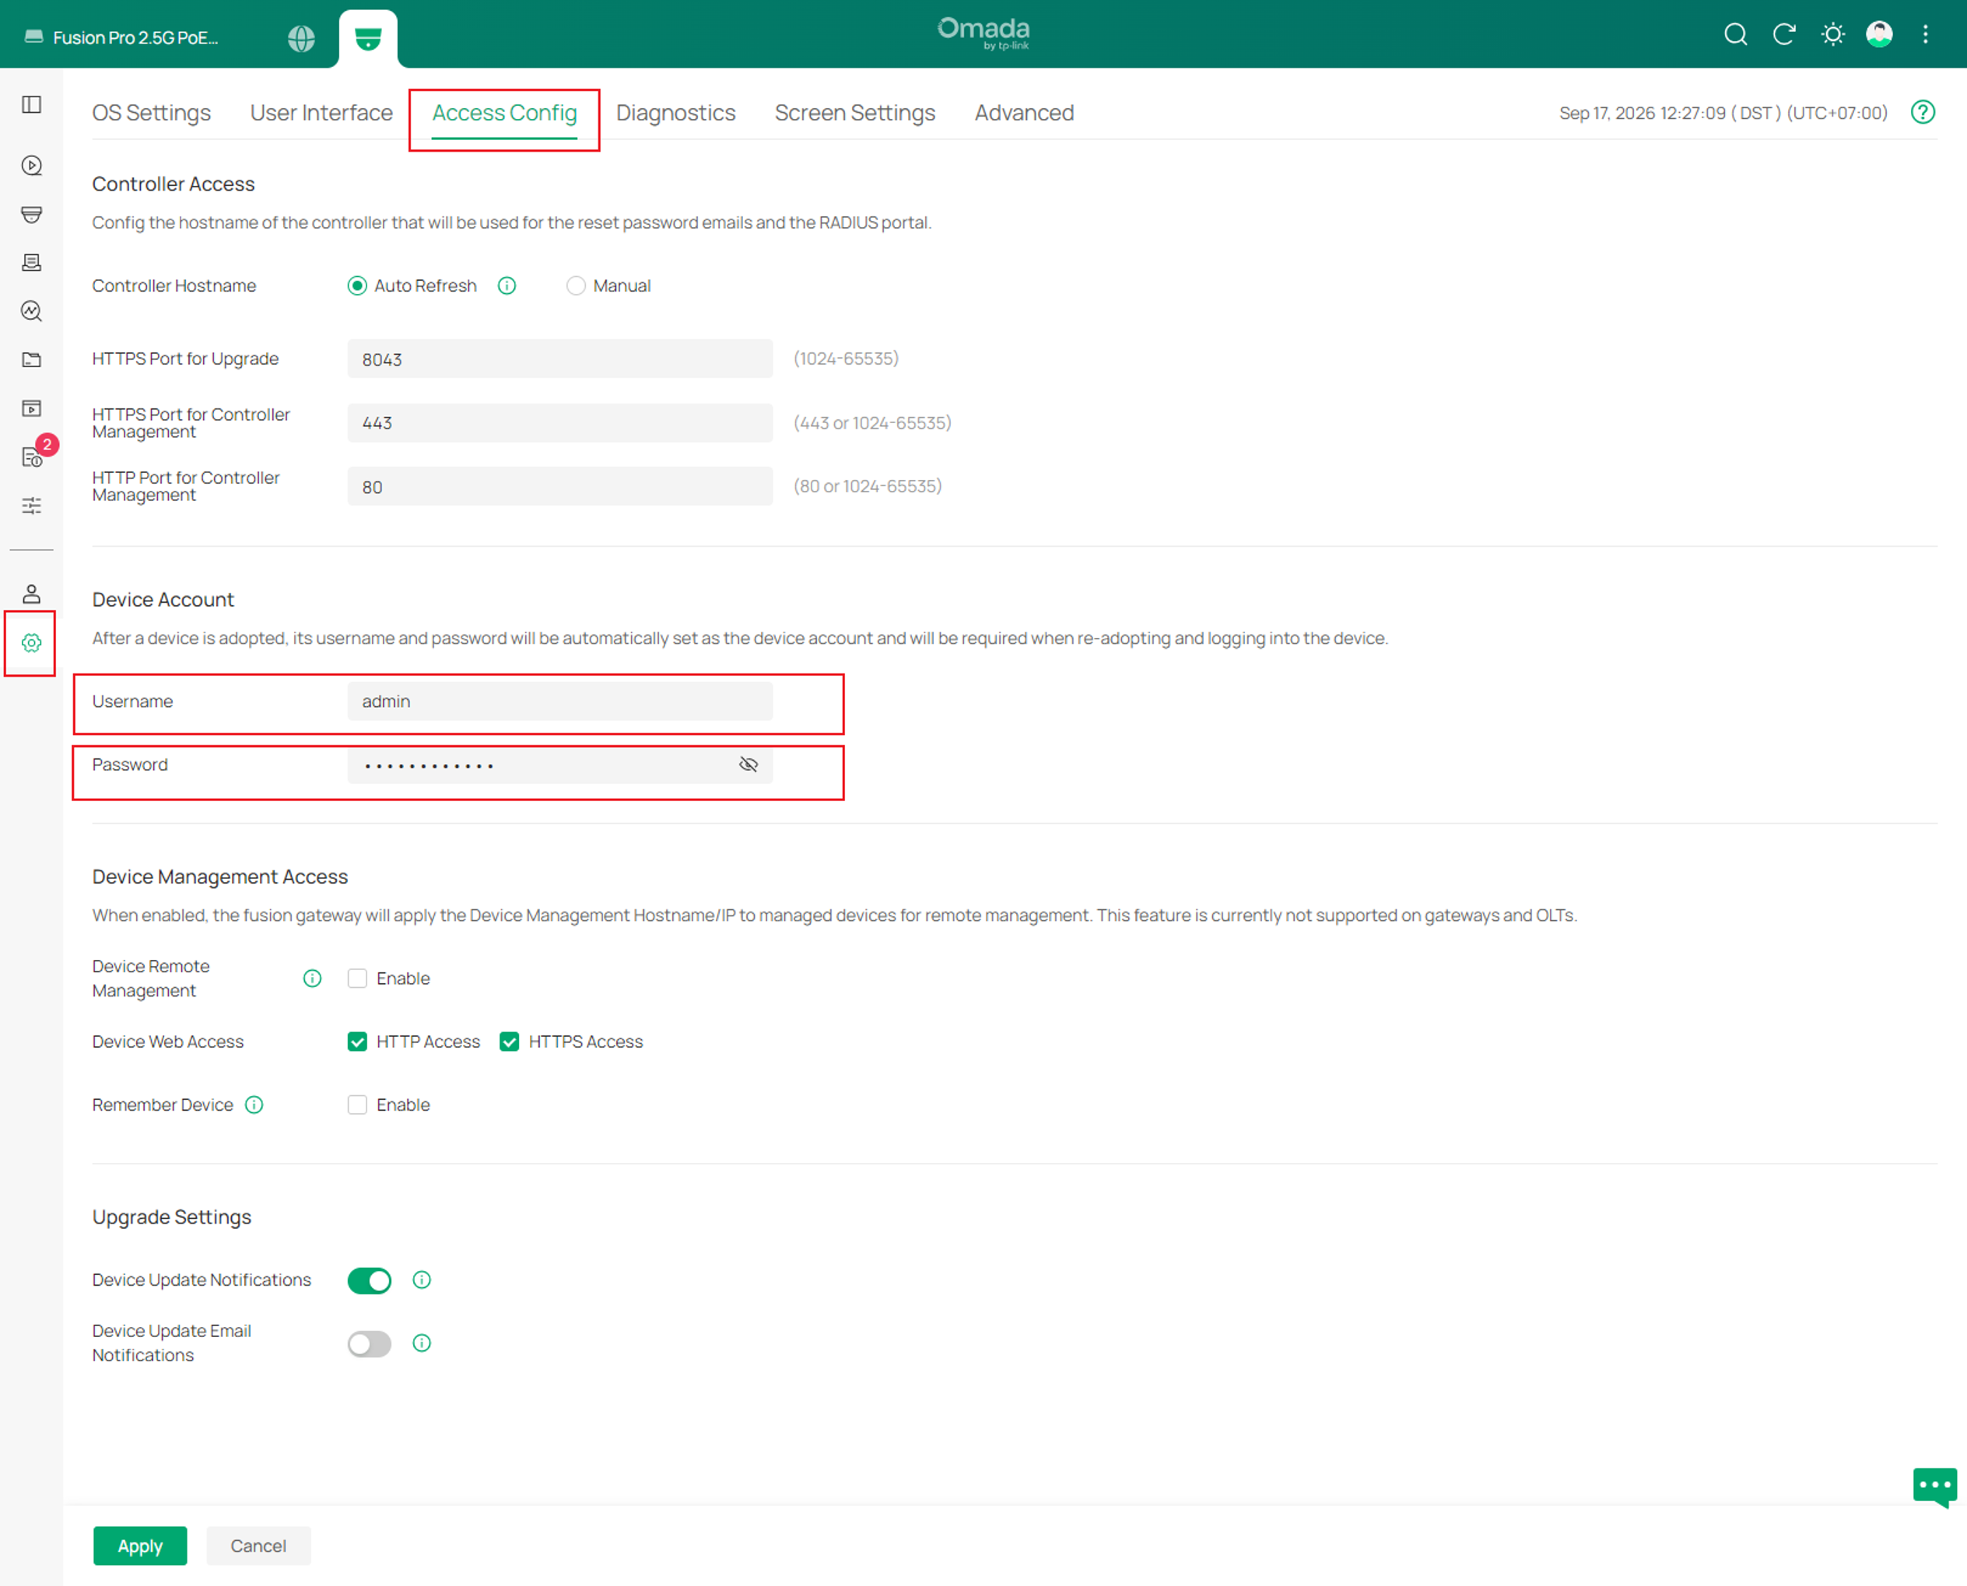The width and height of the screenshot is (1967, 1586).
Task: Show info for Device Remote Management
Action: [313, 979]
